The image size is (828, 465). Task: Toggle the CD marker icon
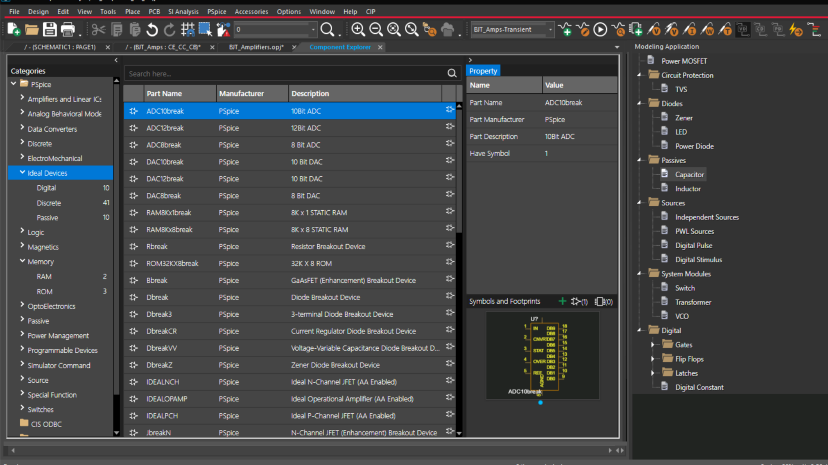click(x=760, y=29)
